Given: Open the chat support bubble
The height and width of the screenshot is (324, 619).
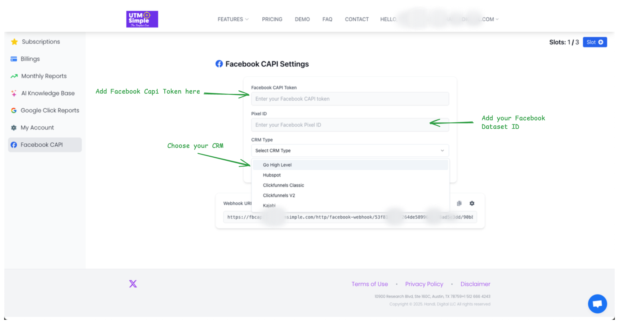Looking at the screenshot, I should (597, 304).
